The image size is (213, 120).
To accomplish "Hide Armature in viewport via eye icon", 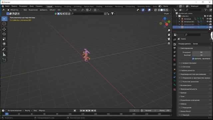I will click(208, 19).
